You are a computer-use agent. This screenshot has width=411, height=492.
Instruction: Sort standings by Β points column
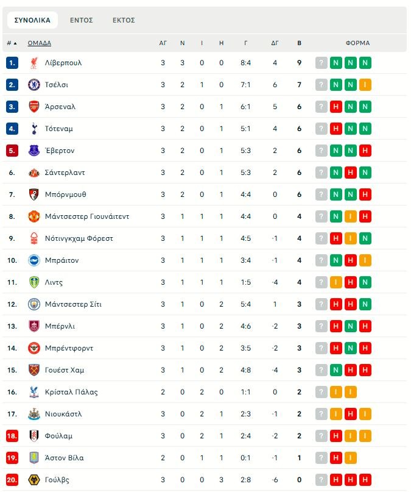(x=299, y=43)
